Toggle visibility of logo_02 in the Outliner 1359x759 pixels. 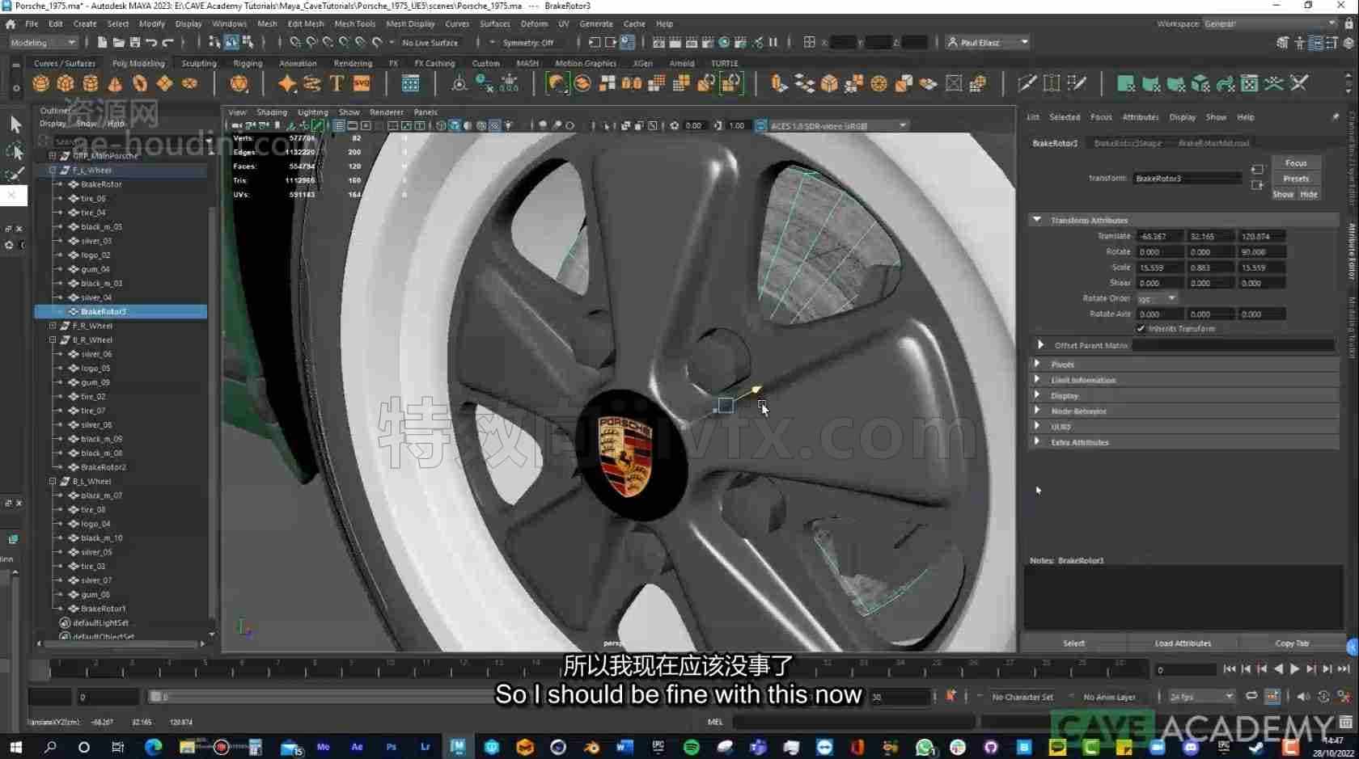(x=74, y=255)
